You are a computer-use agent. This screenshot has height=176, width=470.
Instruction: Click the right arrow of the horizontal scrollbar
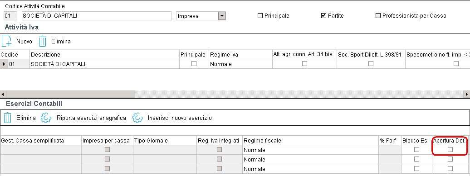[x=467, y=94]
